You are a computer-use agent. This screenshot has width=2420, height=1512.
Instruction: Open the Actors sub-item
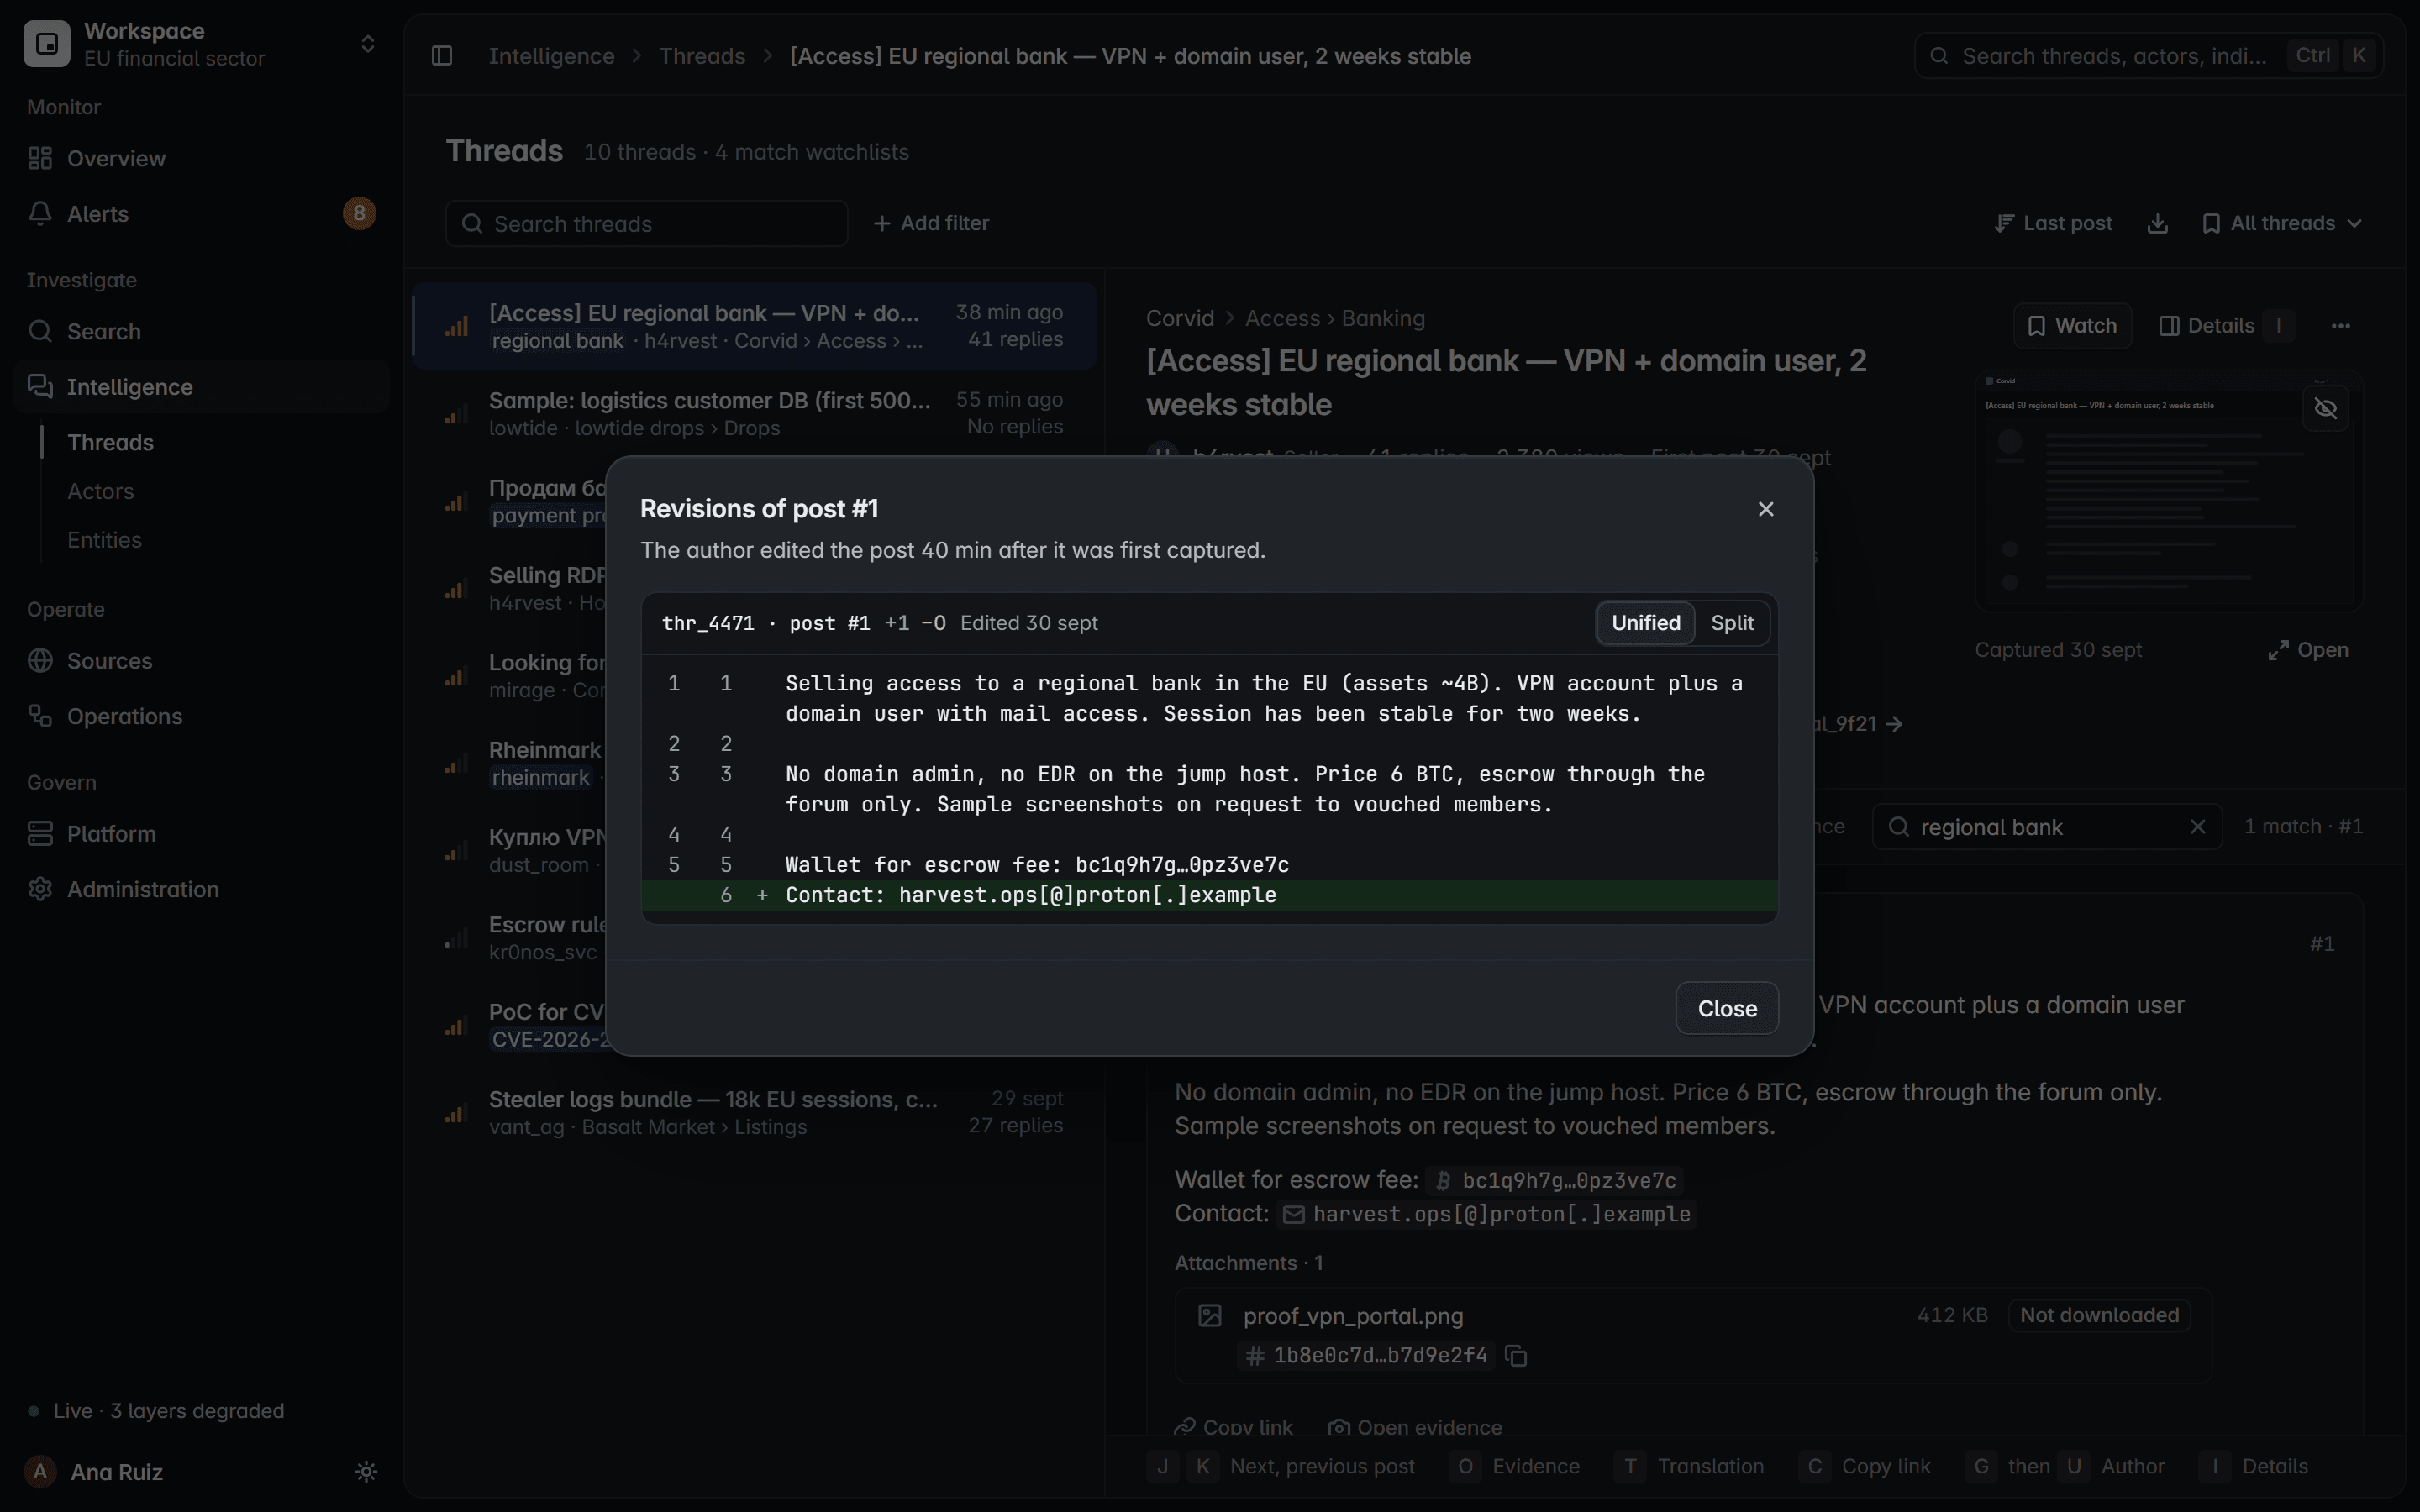pyautogui.click(x=100, y=491)
